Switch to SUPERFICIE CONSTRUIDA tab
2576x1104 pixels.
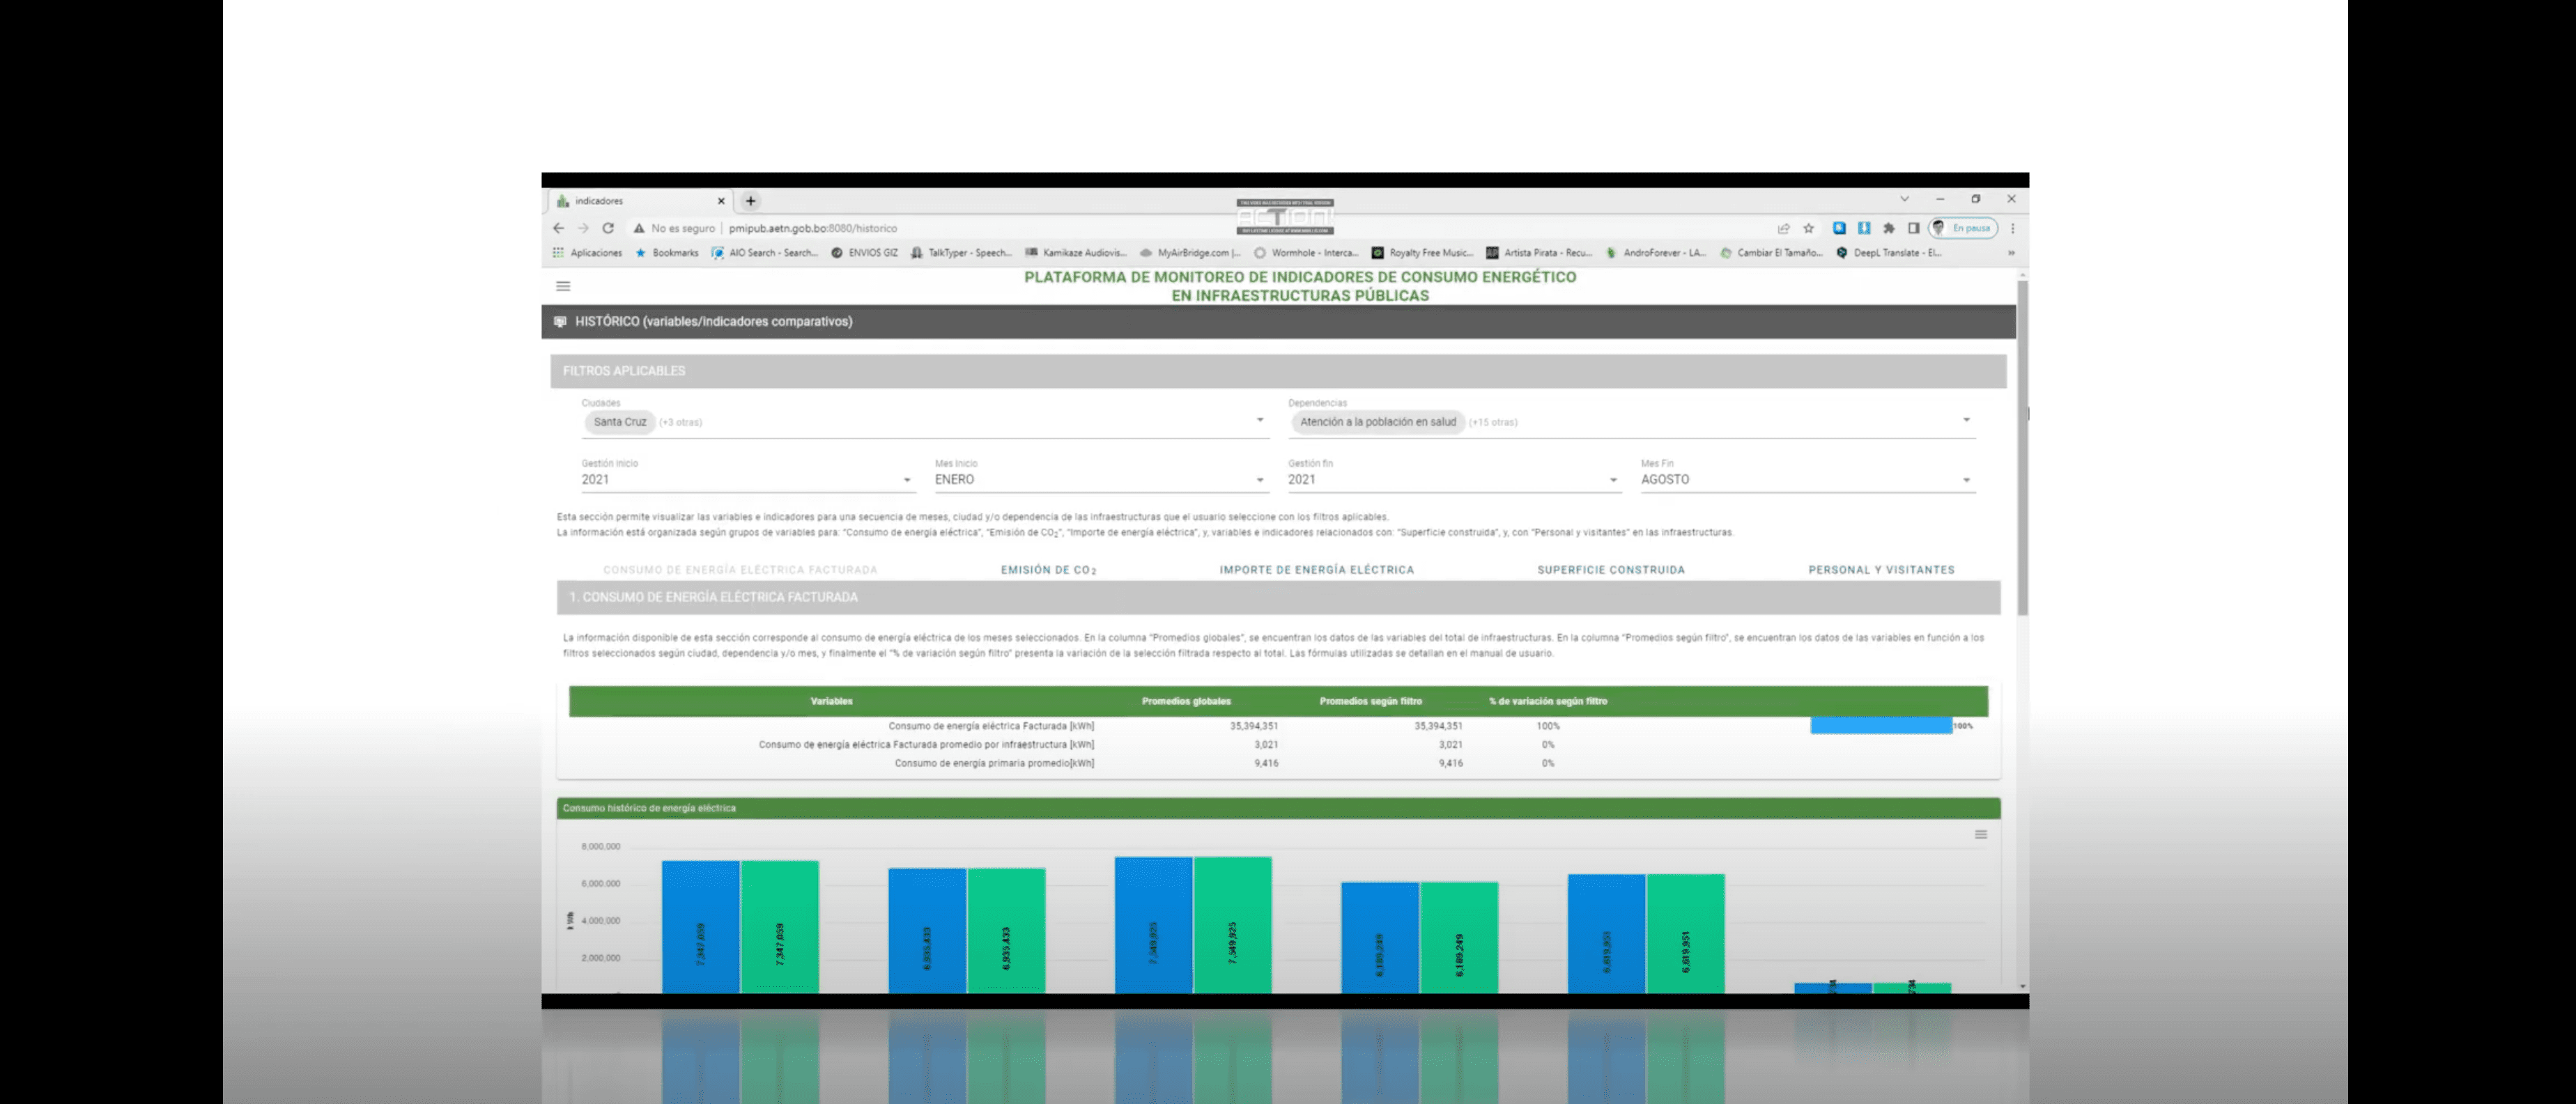coord(1610,570)
